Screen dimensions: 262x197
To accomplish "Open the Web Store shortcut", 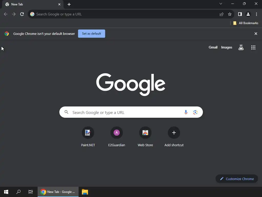I will tap(145, 137).
